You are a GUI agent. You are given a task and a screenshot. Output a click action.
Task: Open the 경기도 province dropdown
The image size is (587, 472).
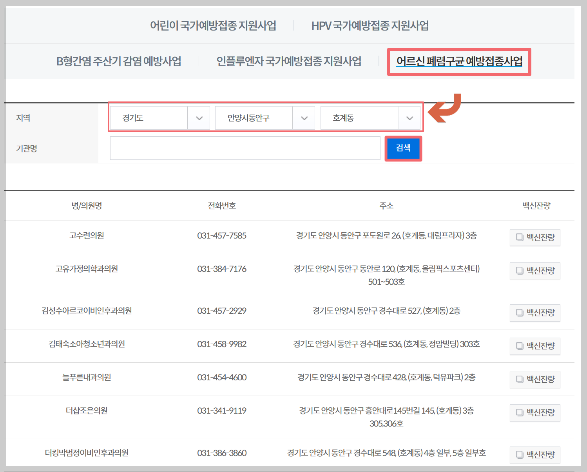click(x=160, y=118)
